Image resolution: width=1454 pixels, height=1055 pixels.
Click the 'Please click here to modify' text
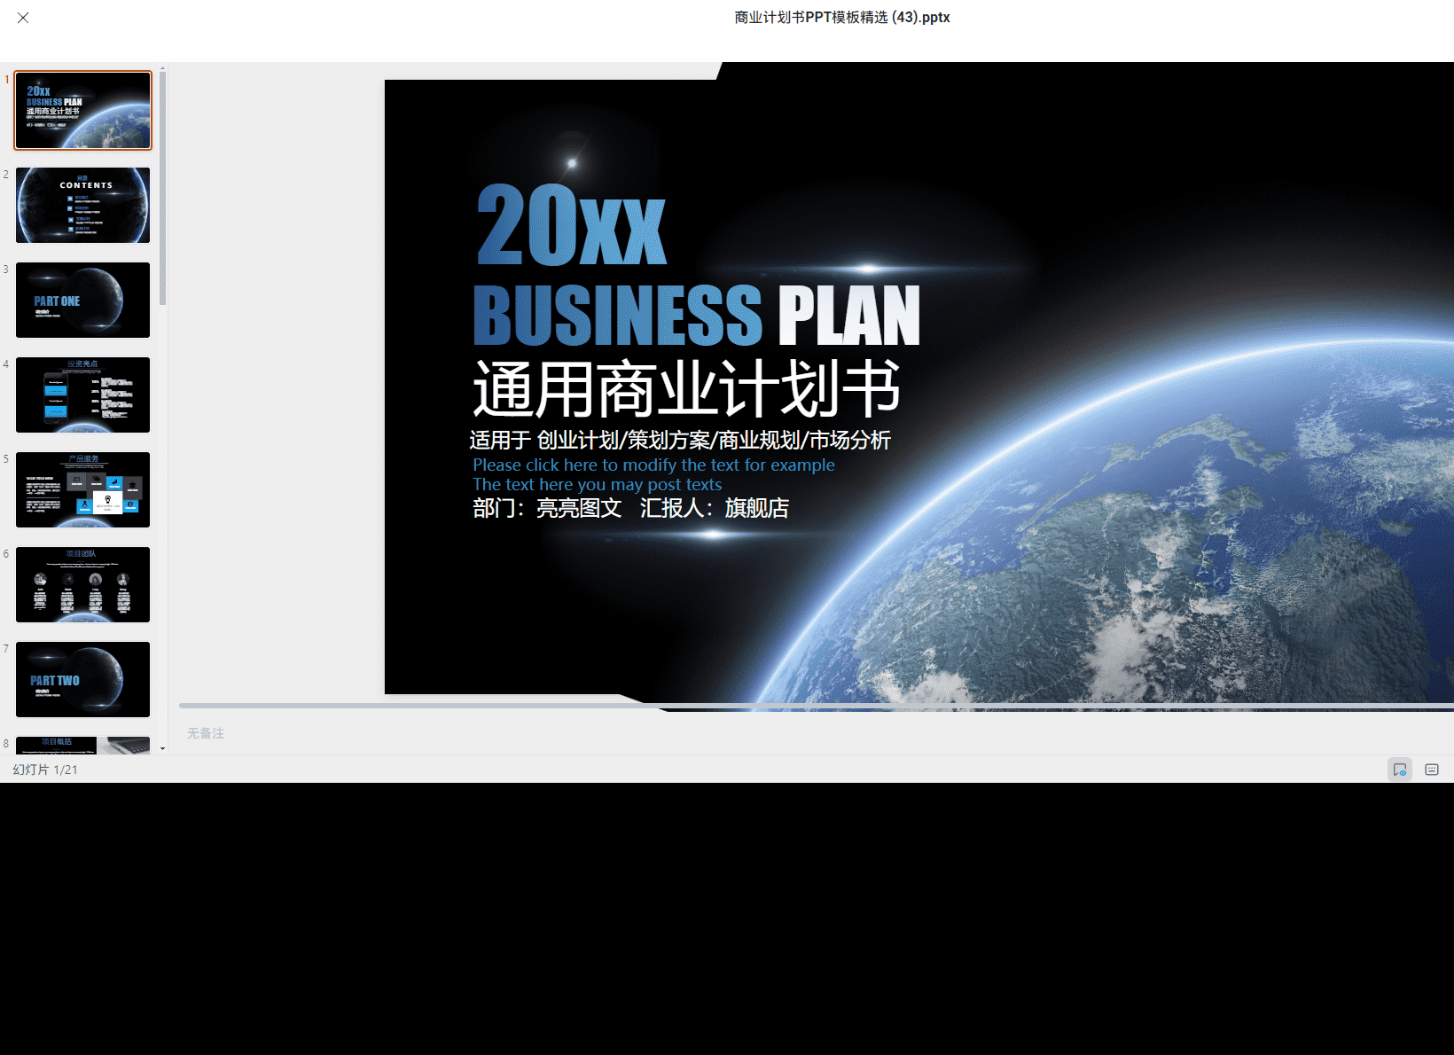click(653, 465)
